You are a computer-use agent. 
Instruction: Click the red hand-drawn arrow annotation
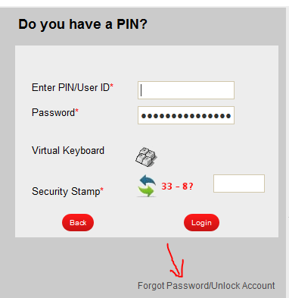[x=176, y=260]
